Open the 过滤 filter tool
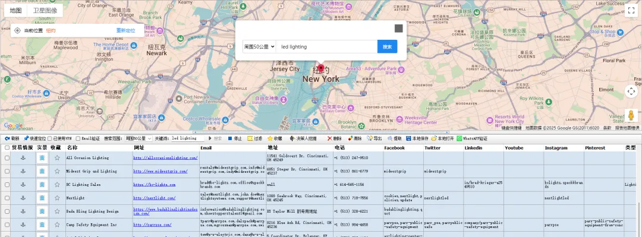 point(254,138)
